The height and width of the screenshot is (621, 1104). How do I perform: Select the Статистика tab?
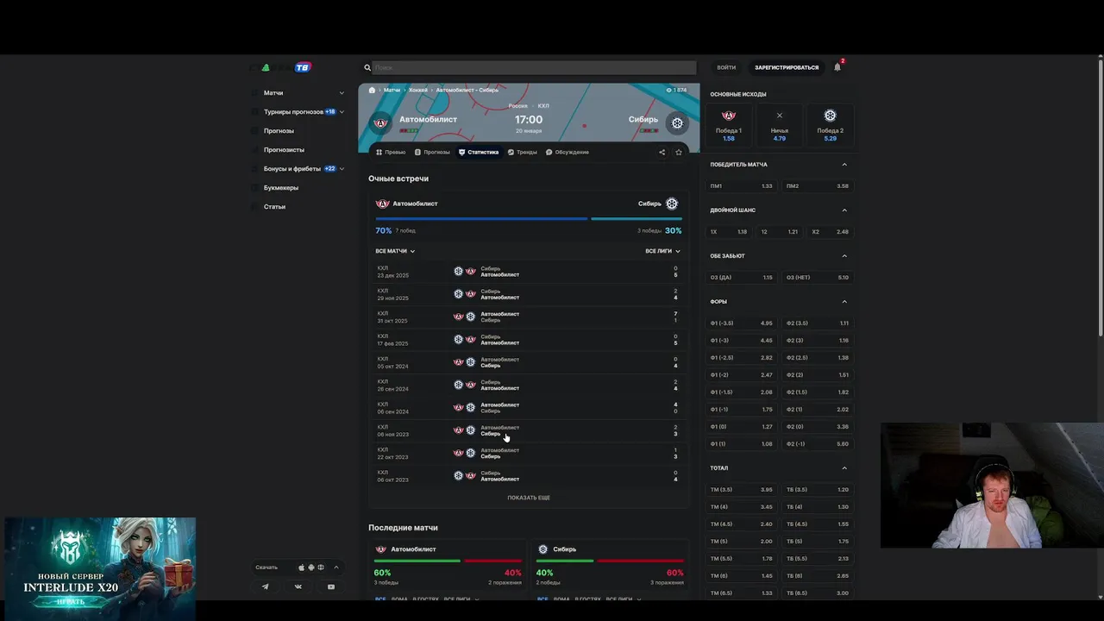479,152
